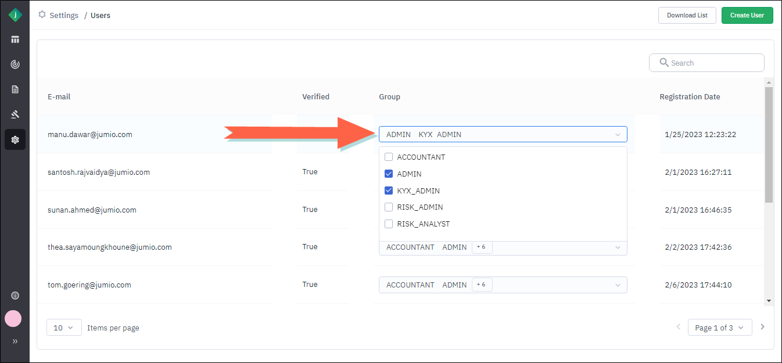Open the items per page dropdown
This screenshot has height=363, width=782.
pyautogui.click(x=64, y=328)
